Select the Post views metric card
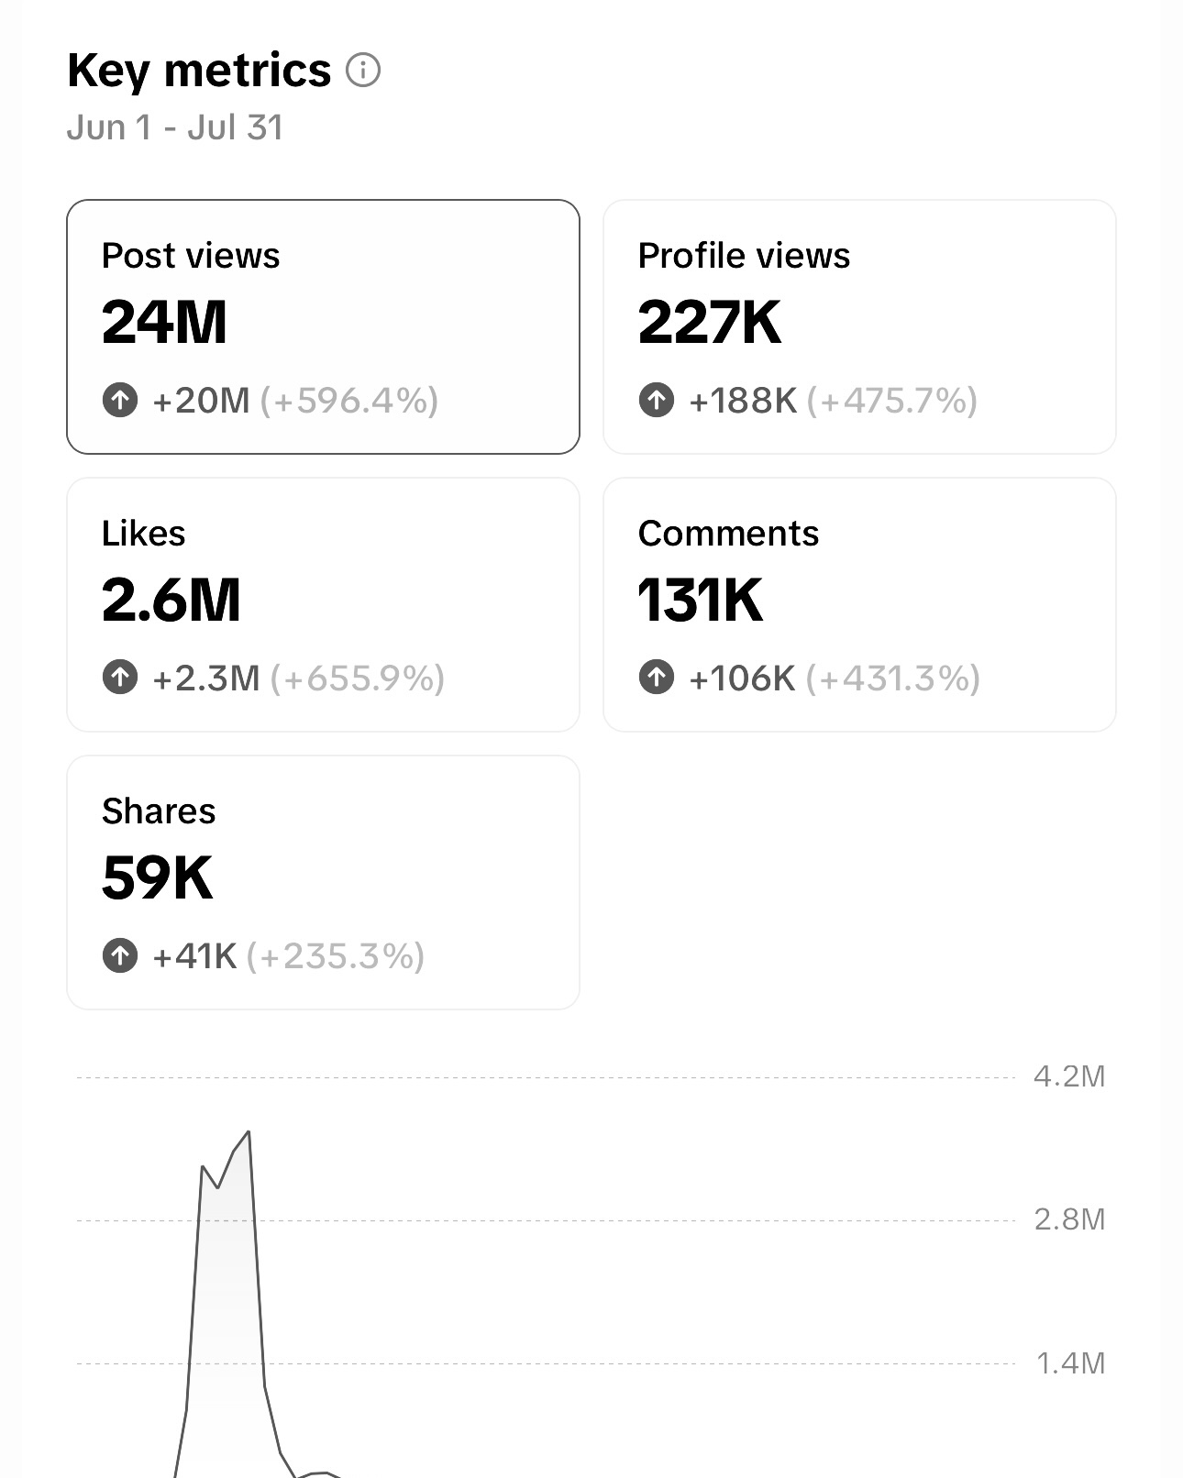 point(323,326)
